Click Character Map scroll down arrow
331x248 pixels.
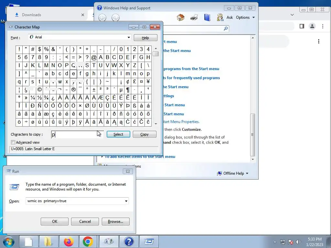click(x=156, y=124)
